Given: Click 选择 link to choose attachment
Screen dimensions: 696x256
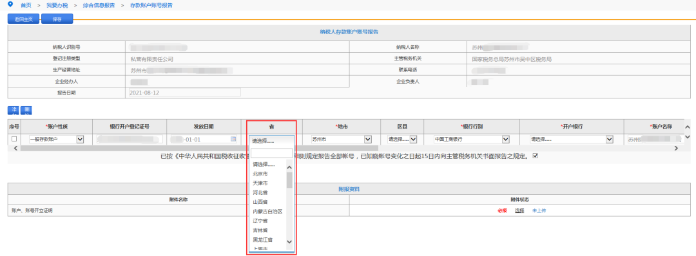Looking at the screenshot, I should 519,211.
